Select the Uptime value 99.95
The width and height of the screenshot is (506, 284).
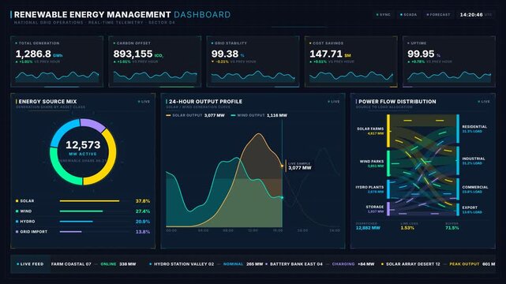coord(421,54)
